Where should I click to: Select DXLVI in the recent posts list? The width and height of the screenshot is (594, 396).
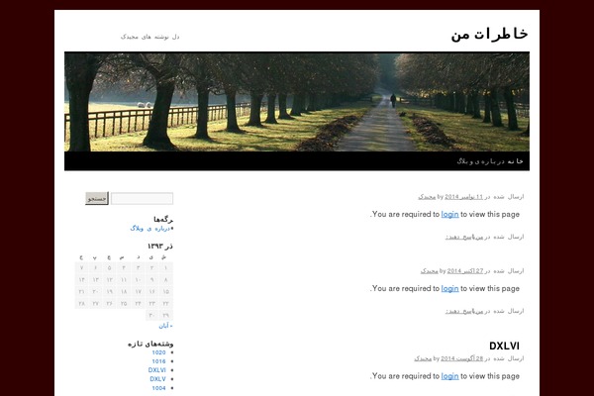[x=157, y=370]
